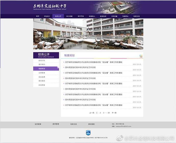
Task: Choose 综合荣誉 from sidebar menu
Action: [x=42, y=85]
